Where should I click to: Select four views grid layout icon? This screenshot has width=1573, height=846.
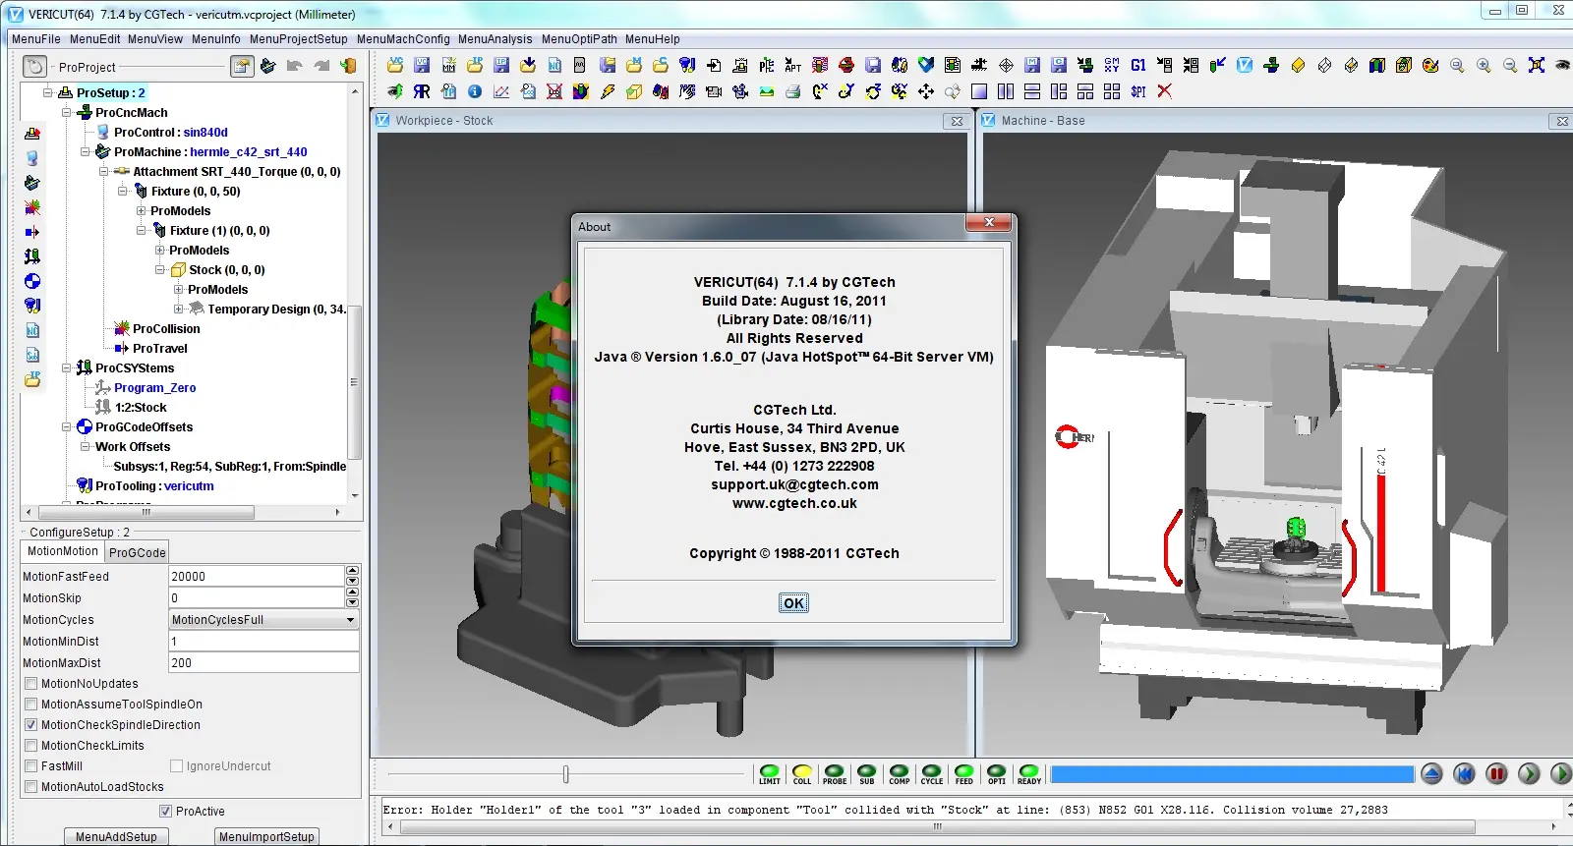(1112, 91)
